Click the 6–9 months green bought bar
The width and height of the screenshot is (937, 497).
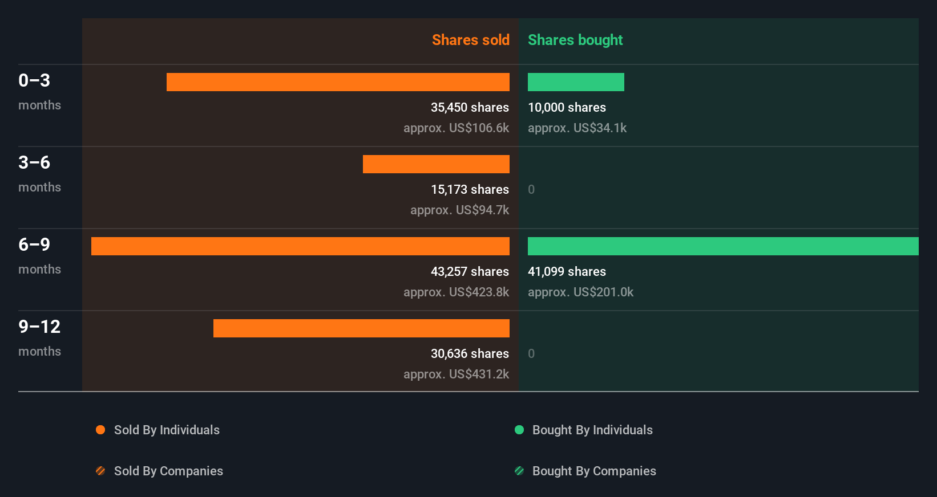(x=723, y=246)
